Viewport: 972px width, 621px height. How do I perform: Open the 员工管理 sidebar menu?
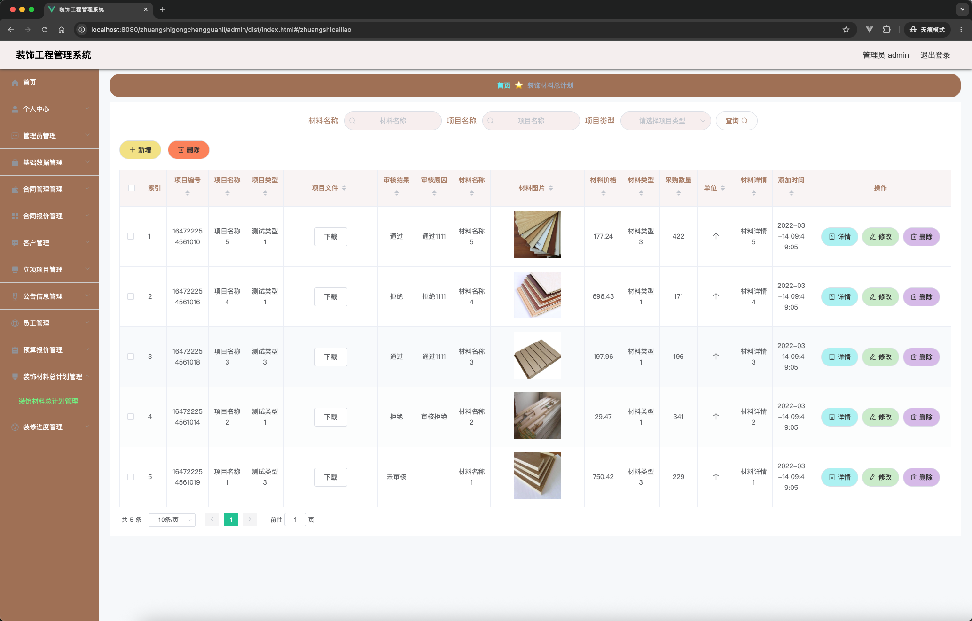pos(49,323)
